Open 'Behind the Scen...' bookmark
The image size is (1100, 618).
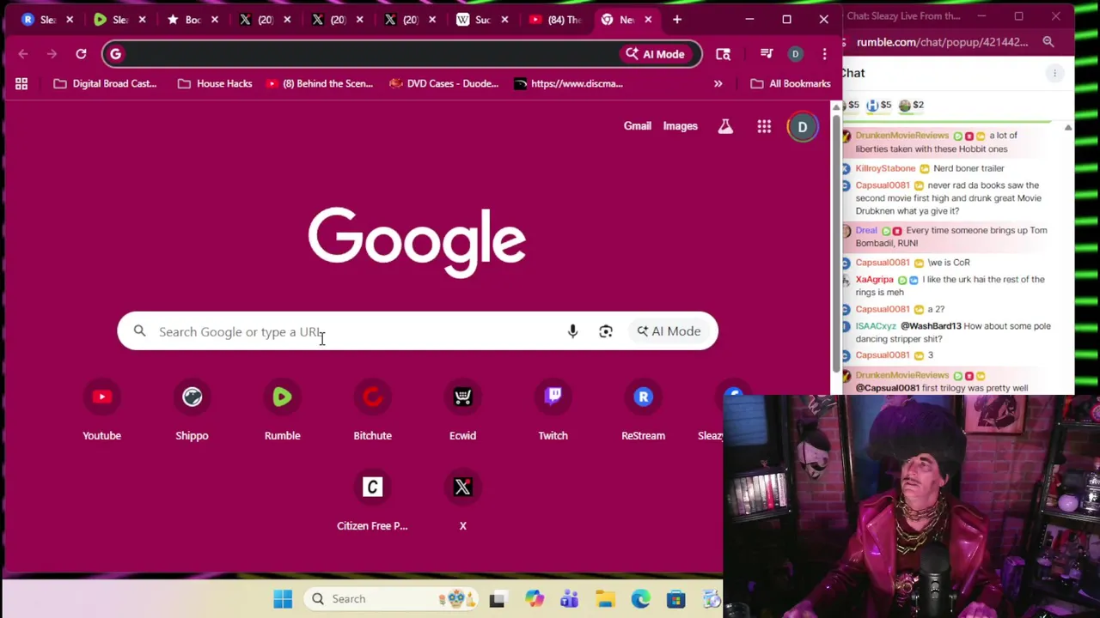pyautogui.click(x=319, y=83)
